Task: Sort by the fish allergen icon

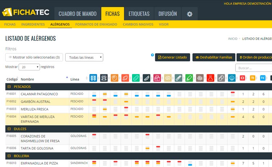Action: click(125, 78)
